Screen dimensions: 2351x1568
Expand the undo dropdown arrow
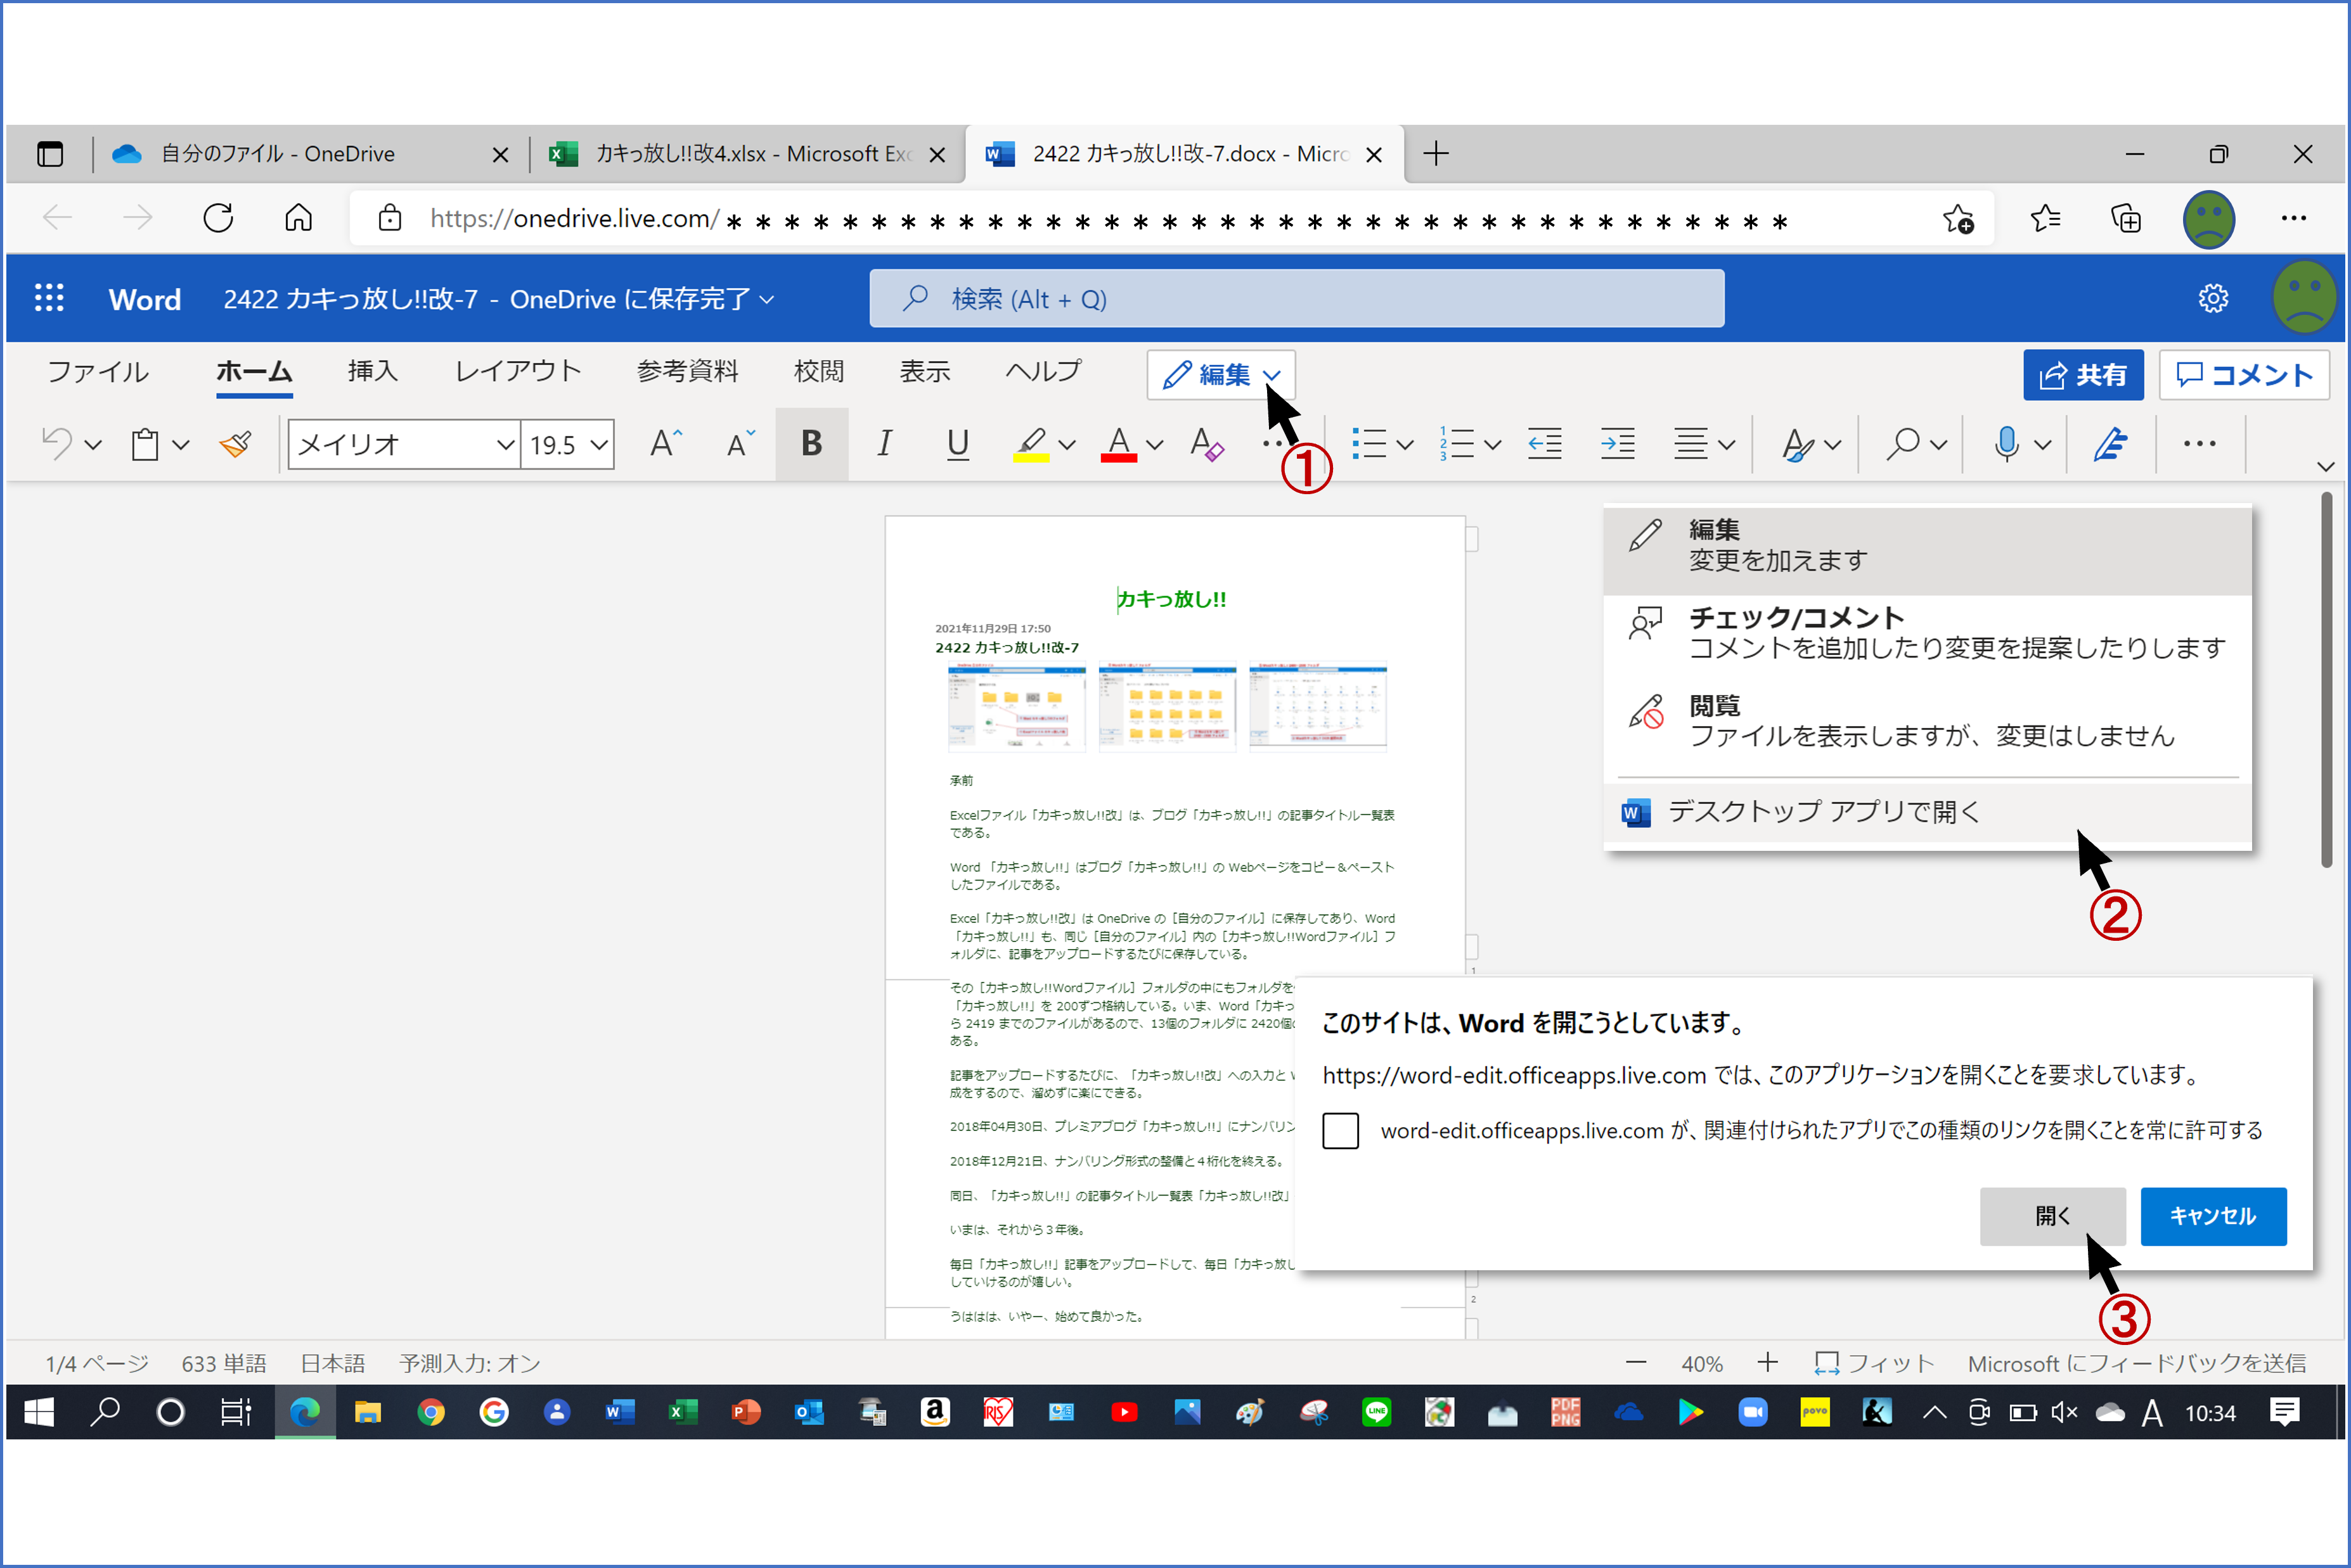point(93,445)
